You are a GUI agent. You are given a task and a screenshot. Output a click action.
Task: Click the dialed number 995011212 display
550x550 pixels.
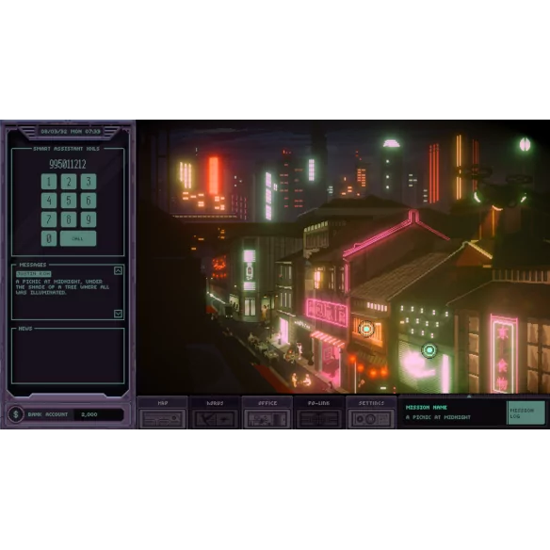coord(68,164)
